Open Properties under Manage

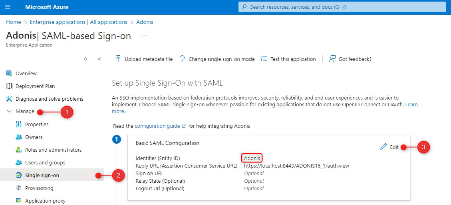point(37,125)
